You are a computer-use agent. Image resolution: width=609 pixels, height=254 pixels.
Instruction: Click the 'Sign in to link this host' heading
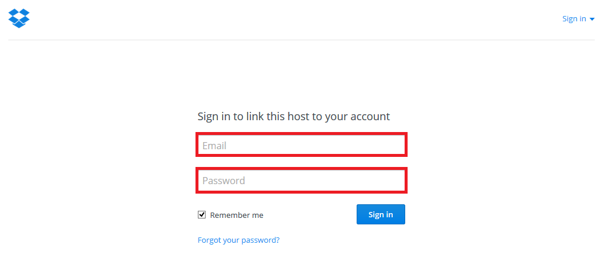click(293, 116)
